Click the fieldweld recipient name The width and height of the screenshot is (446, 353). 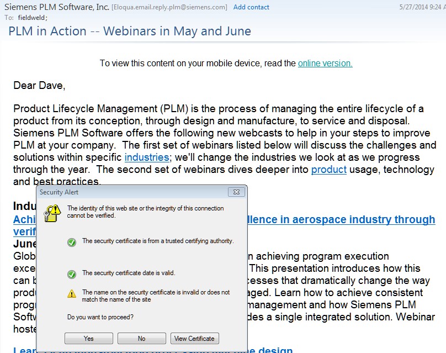[x=32, y=18]
